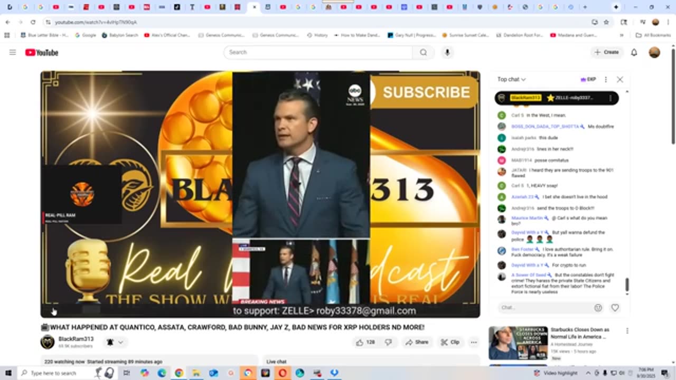Click chat username Maurice Martin
Image resolution: width=676 pixels, height=380 pixels.
pos(528,218)
